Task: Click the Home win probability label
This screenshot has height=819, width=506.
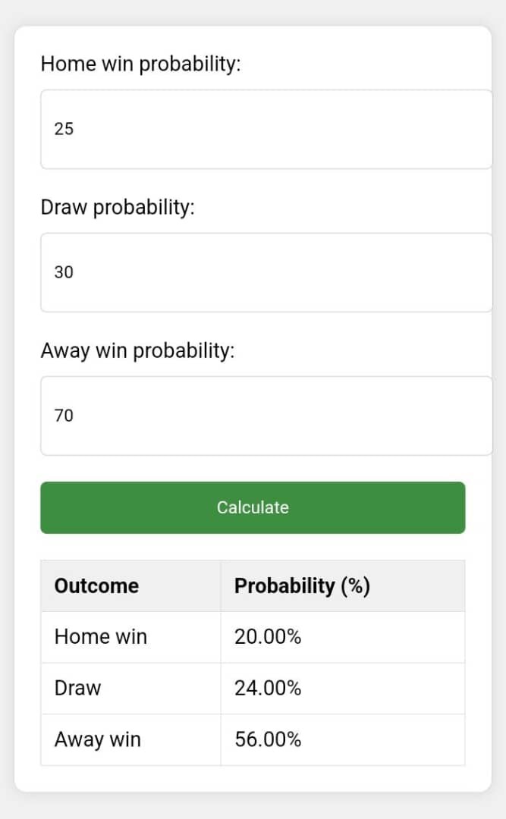Action: [x=140, y=64]
